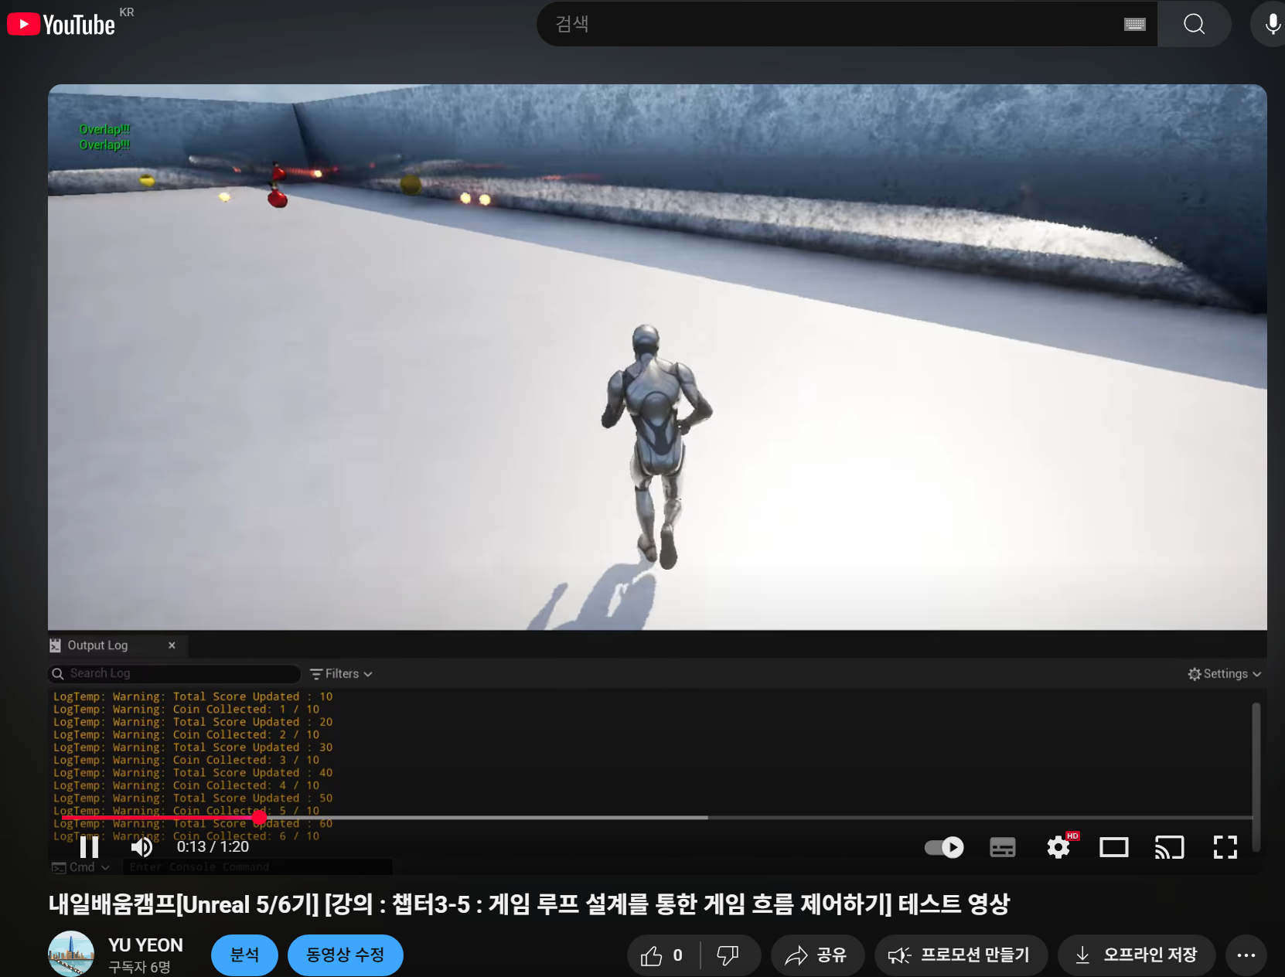
Task: Close the Output Log tab
Action: coord(172,645)
